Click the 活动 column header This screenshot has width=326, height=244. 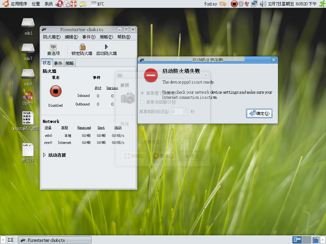[x=118, y=128]
